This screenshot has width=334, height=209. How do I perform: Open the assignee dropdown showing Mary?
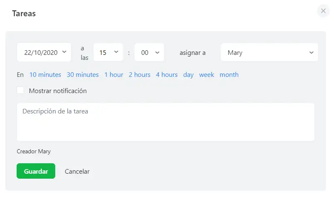click(269, 52)
